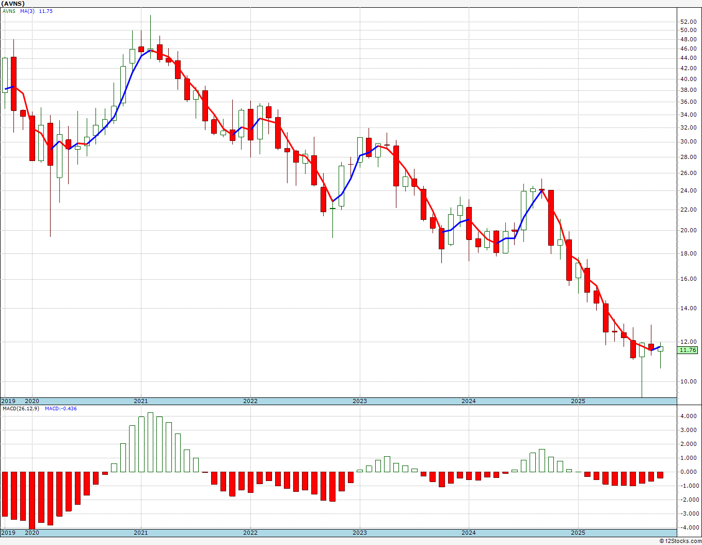Viewport: 702px width, 545px height.
Task: Select the MA(3) legend label
Action: [x=27, y=11]
